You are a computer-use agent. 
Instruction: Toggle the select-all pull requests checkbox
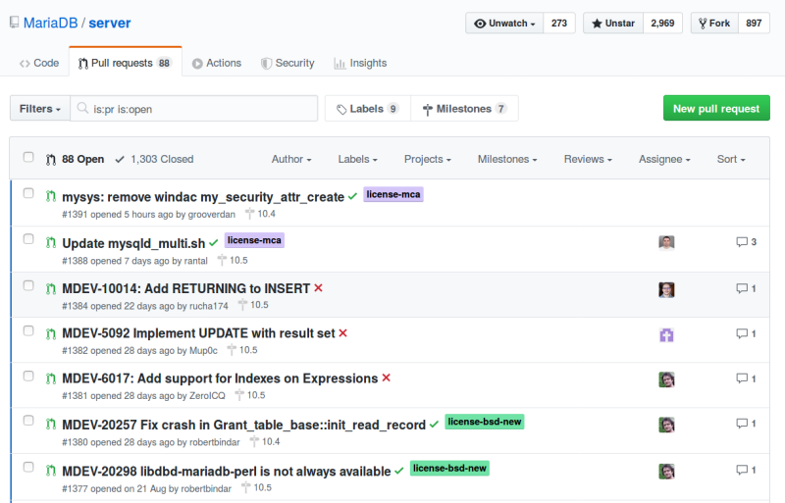point(28,157)
